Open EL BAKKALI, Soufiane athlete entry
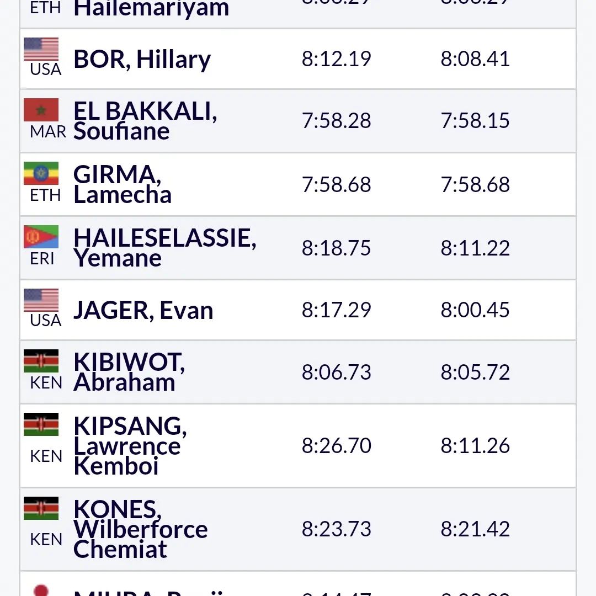The width and height of the screenshot is (596, 596). [x=145, y=121]
